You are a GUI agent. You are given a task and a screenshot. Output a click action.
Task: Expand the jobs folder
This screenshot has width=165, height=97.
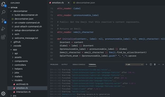click(13, 73)
